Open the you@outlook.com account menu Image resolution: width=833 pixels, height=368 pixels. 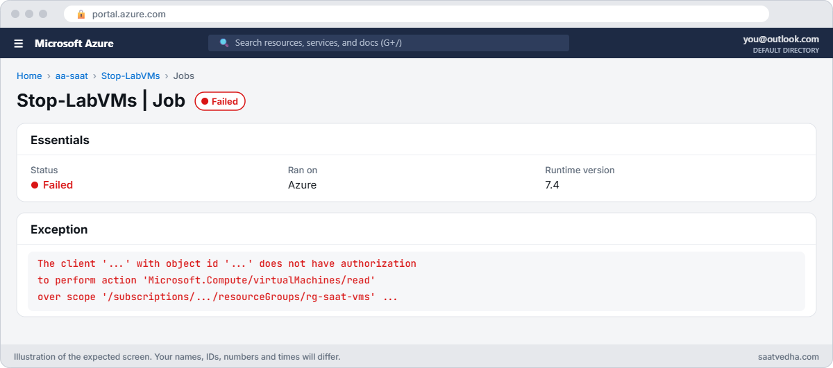coord(781,39)
